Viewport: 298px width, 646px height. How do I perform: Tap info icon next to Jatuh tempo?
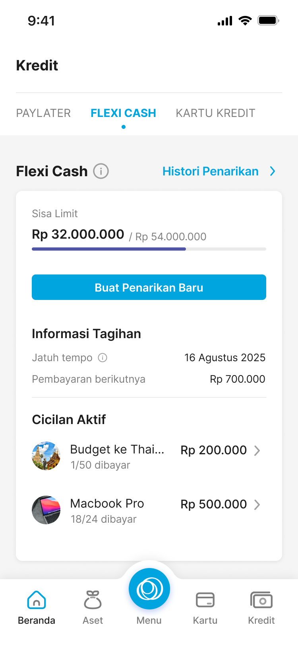tap(103, 358)
